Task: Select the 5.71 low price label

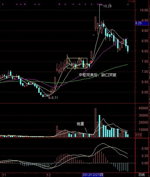Action: [55, 98]
